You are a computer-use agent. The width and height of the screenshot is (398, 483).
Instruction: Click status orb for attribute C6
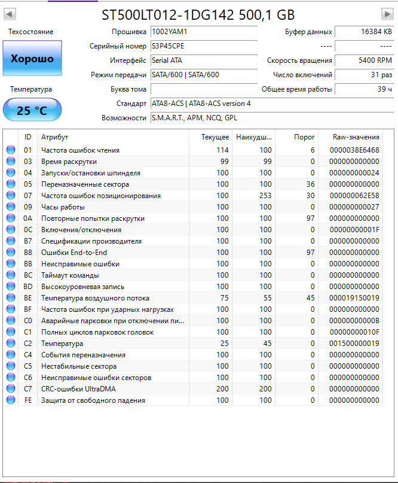click(11, 377)
